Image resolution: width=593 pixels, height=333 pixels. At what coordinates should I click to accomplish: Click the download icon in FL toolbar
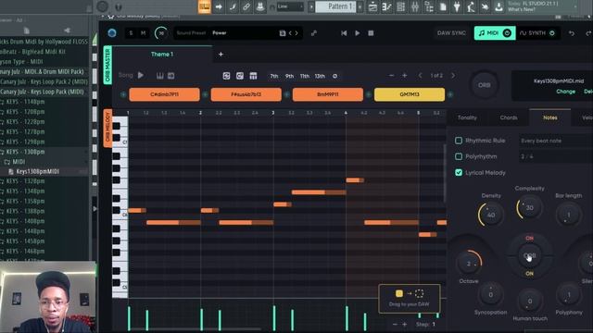click(x=498, y=6)
